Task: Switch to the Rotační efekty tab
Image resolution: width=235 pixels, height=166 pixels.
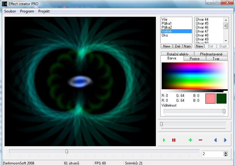Action: pyautogui.click(x=177, y=54)
